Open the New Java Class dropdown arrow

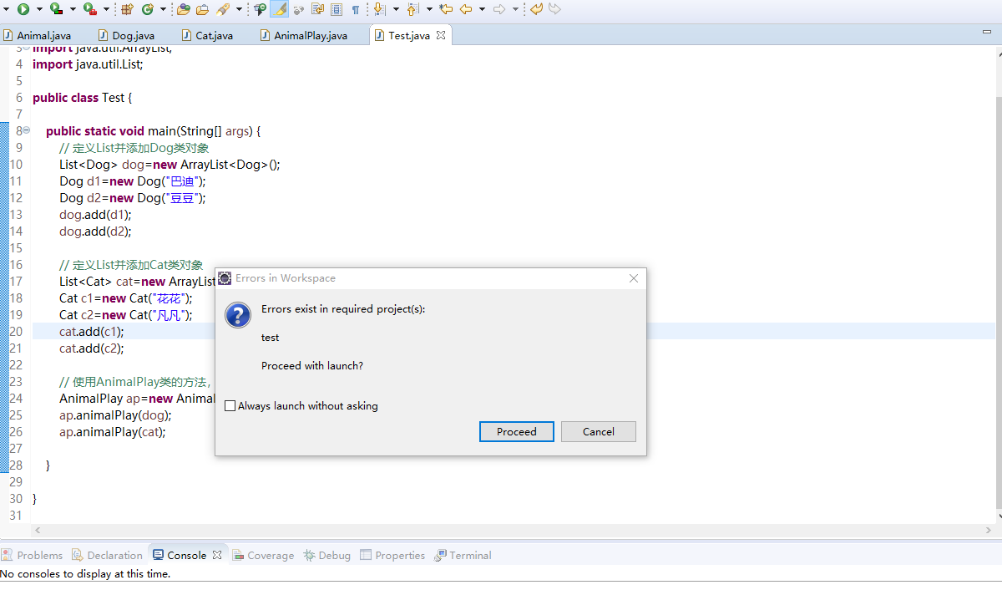click(x=163, y=9)
